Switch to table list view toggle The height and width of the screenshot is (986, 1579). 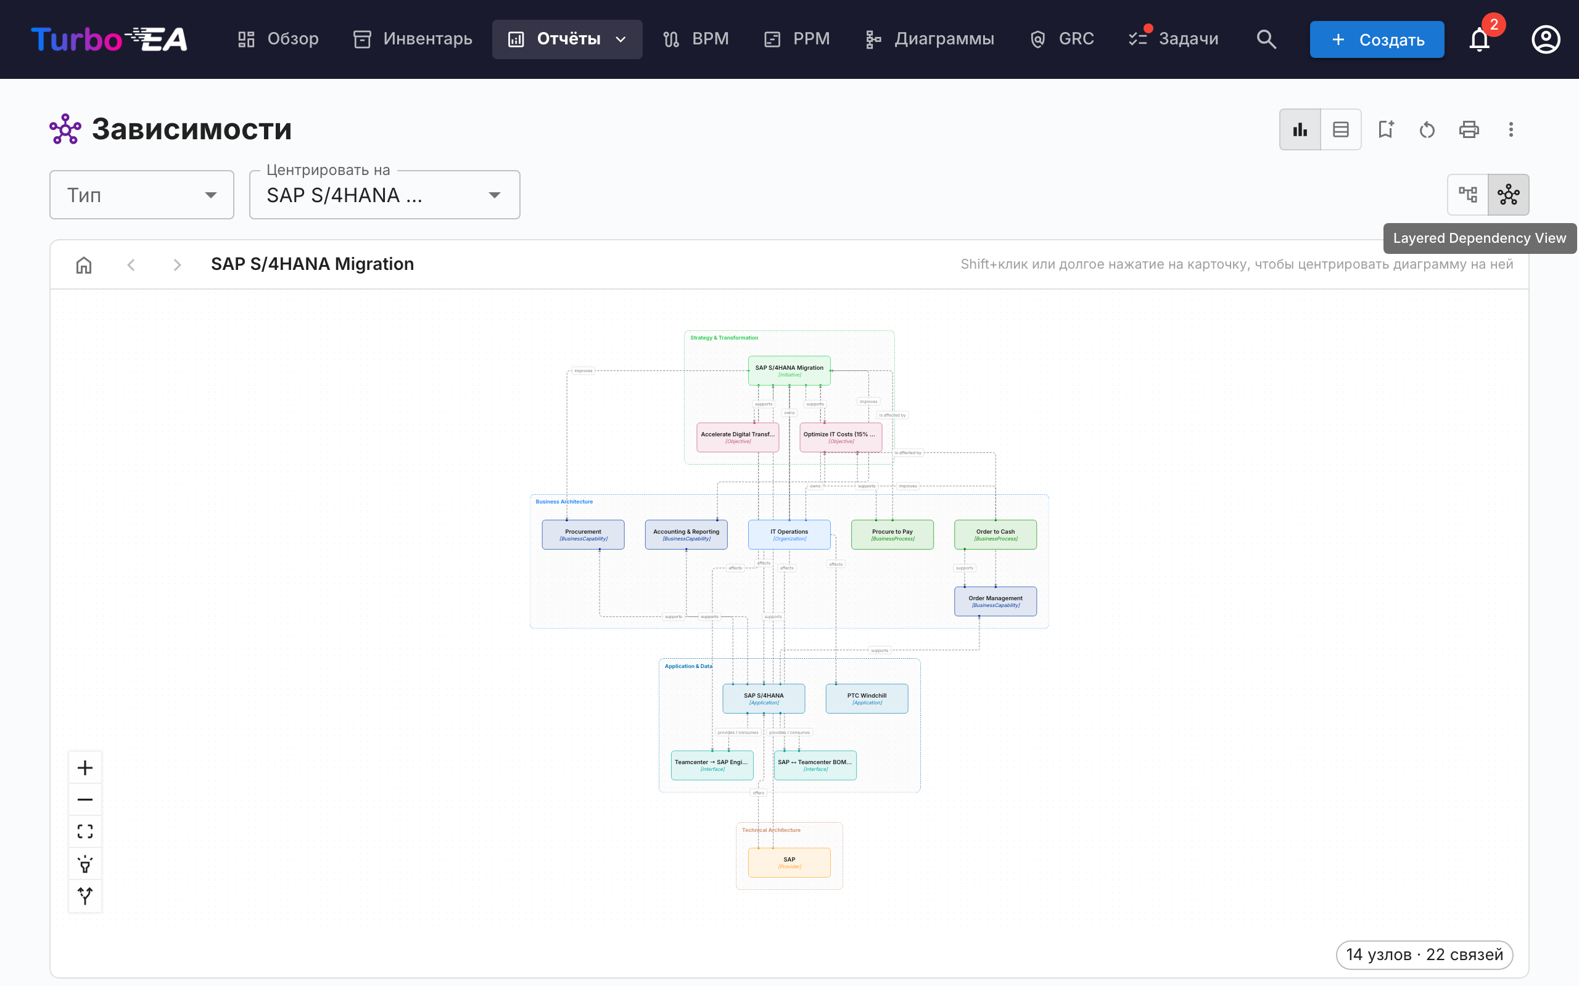(x=1340, y=129)
